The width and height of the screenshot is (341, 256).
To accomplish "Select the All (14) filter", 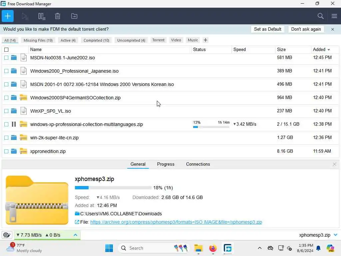I will pos(10,40).
